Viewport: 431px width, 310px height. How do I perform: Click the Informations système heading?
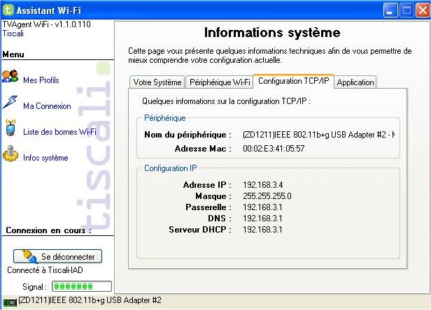pos(272,33)
